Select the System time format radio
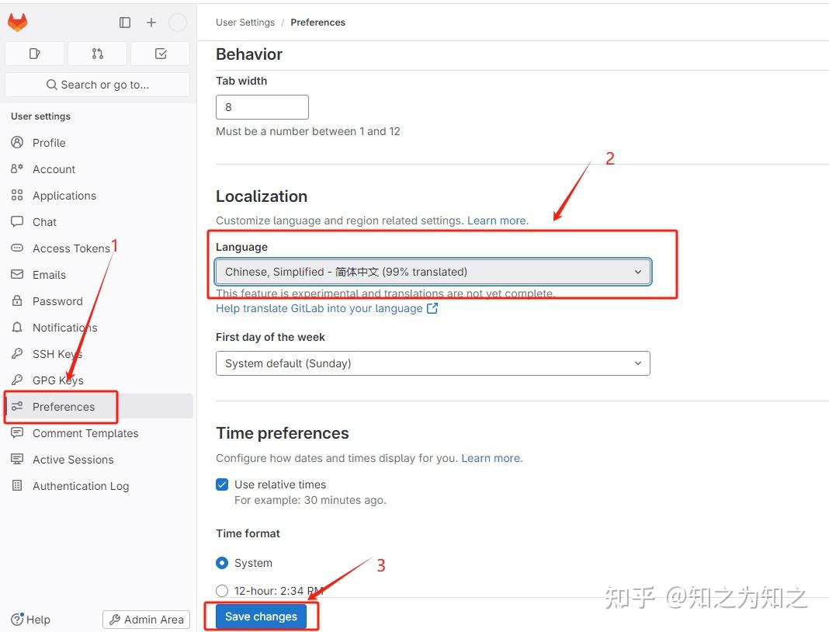The width and height of the screenshot is (829, 632). pyautogui.click(x=222, y=563)
